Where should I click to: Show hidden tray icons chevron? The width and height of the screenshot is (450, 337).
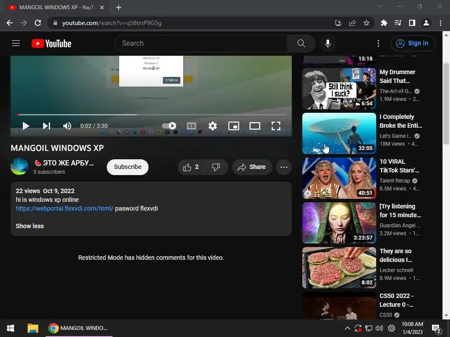347,328
